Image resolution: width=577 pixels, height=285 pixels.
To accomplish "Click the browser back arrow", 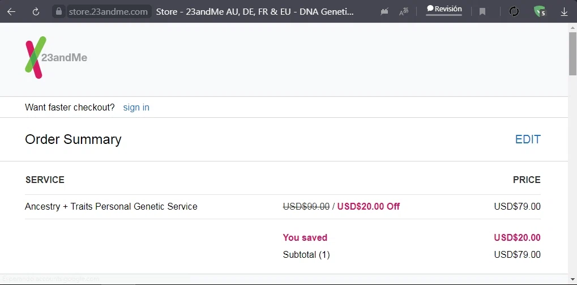I will pyautogui.click(x=11, y=11).
